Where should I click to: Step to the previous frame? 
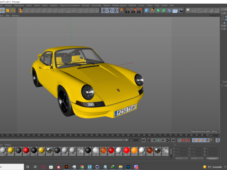[154, 140]
